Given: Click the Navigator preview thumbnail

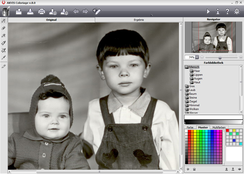Looking at the screenshot, I should 213,37.
